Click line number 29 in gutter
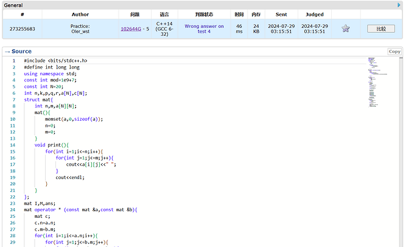Screen dimensions: 420x247 pos(13,242)
